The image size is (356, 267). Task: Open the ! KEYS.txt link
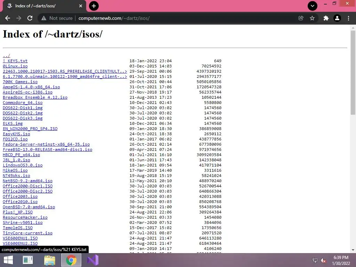click(x=15, y=61)
